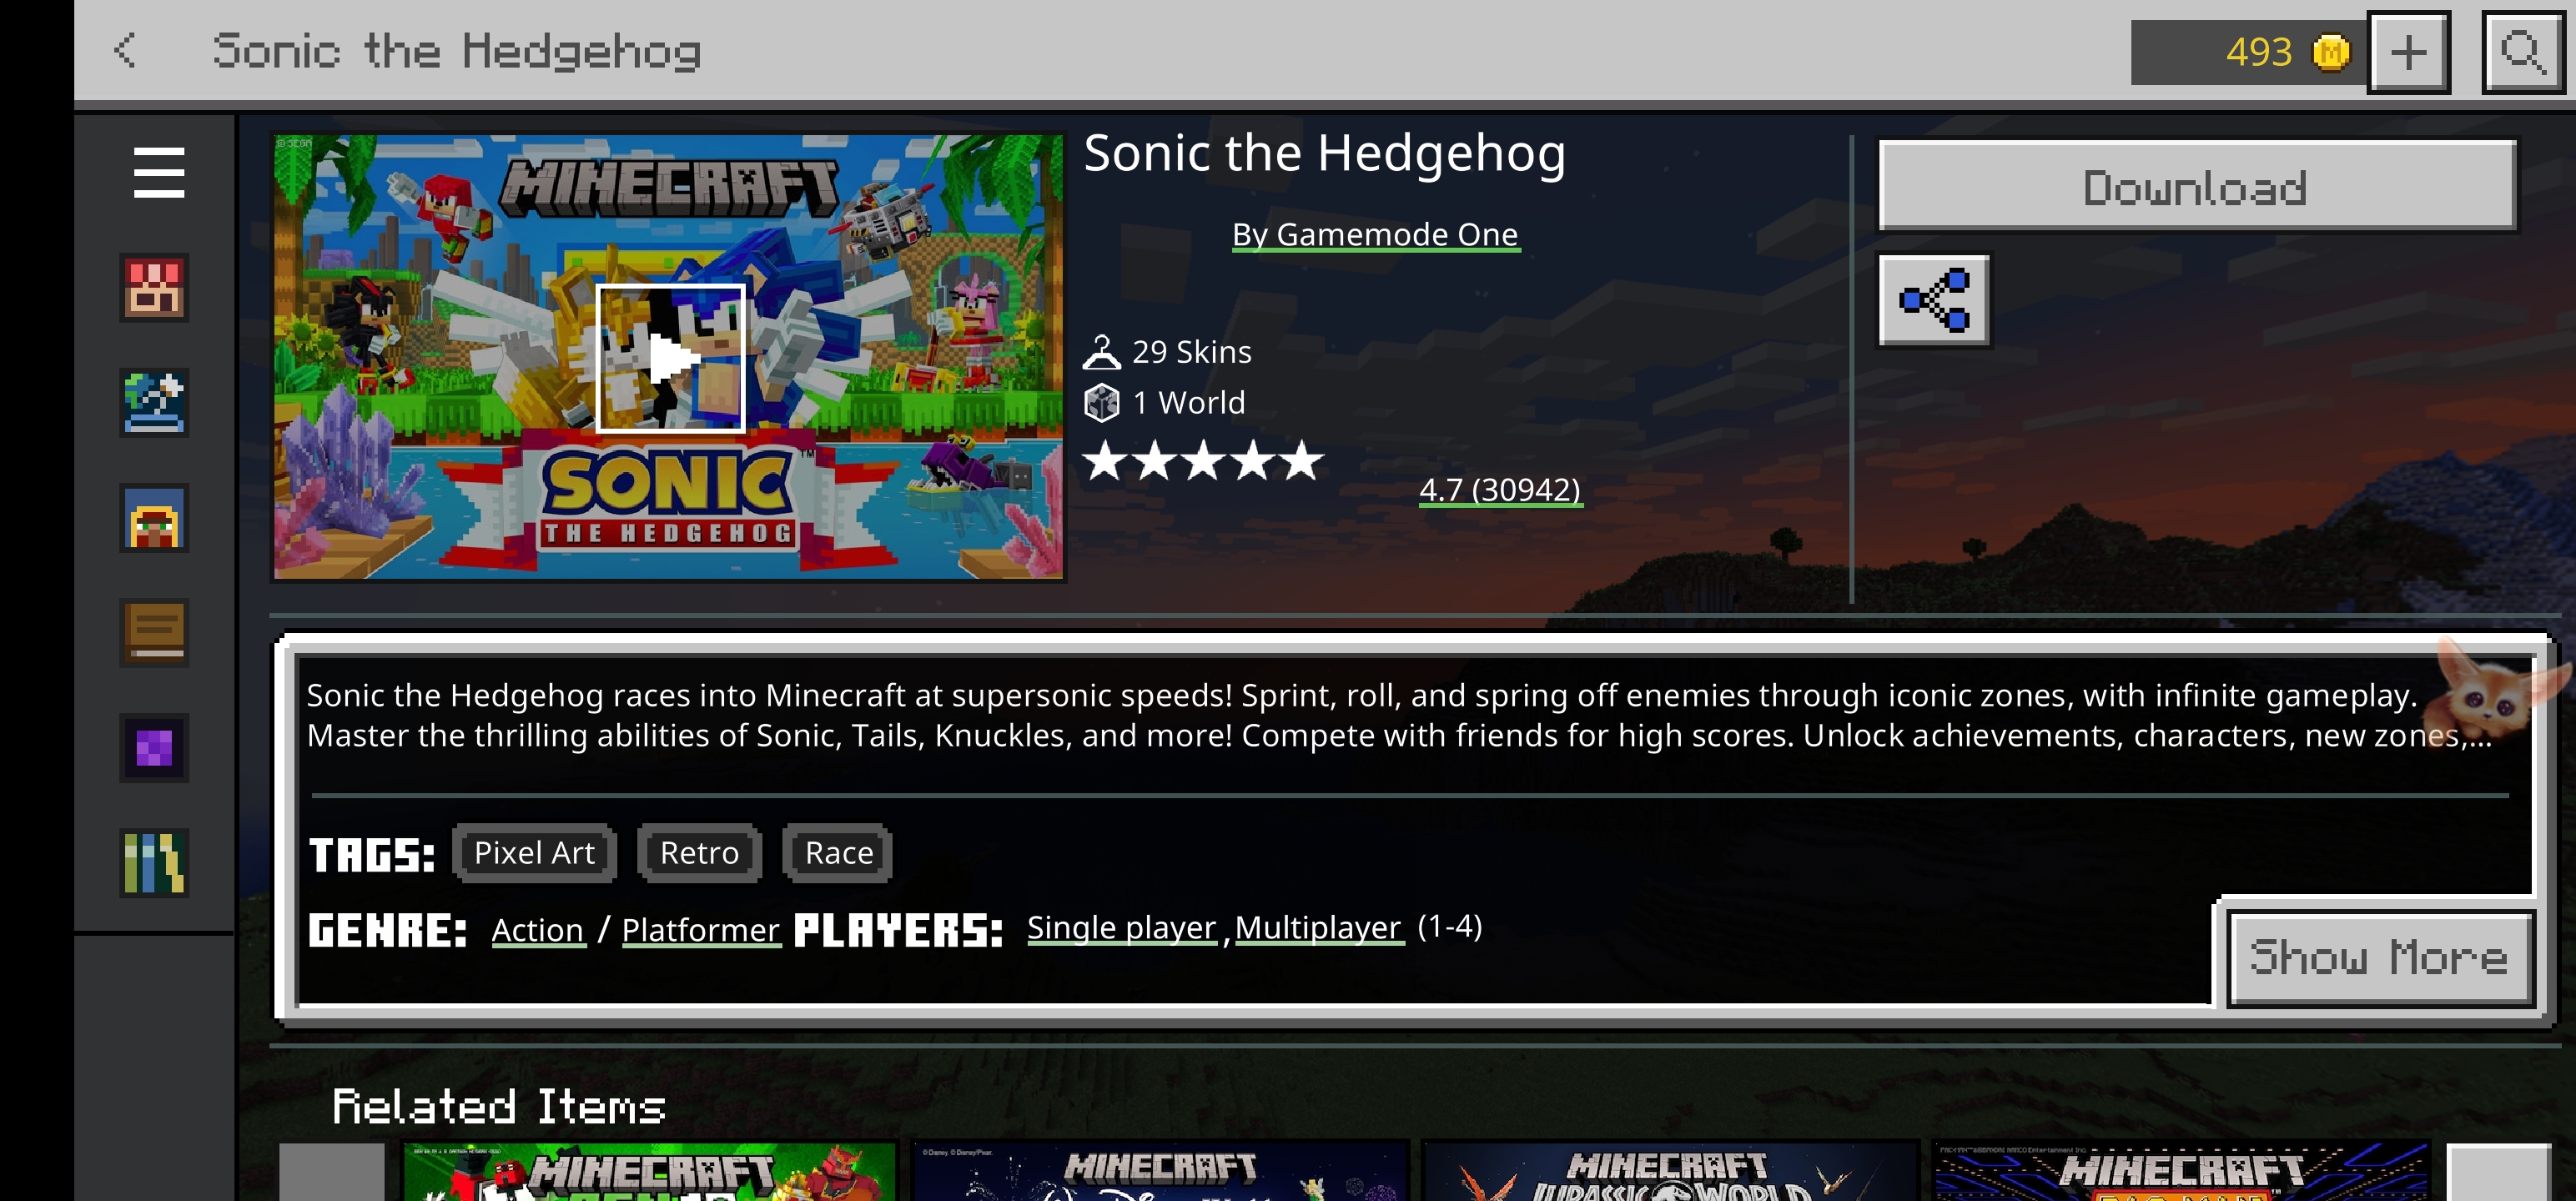Open the red mashup packs sidebar icon
This screenshot has width=2576, height=1201.
[x=154, y=288]
